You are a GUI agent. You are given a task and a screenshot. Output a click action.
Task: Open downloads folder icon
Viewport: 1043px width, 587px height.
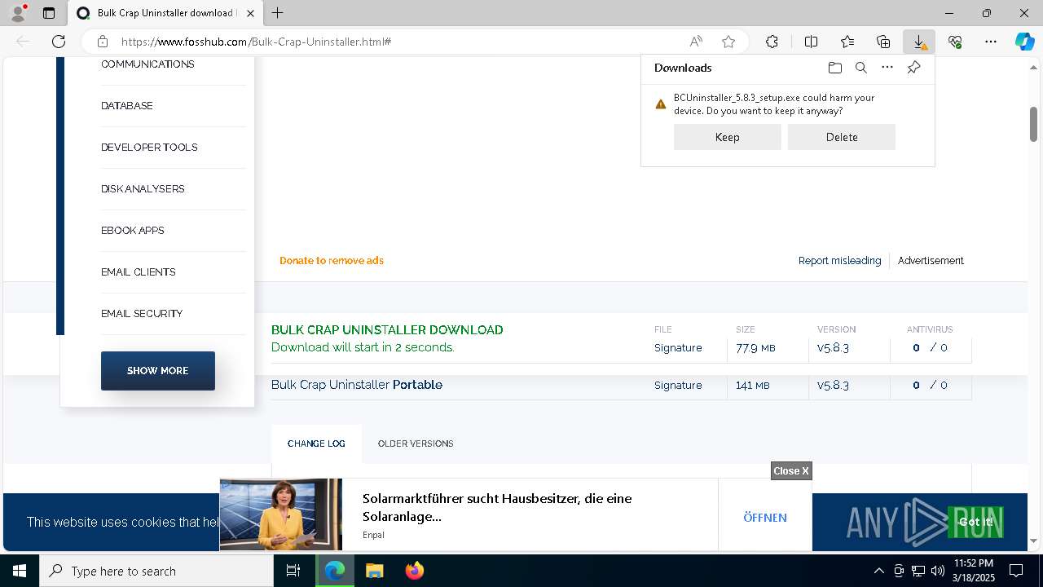[x=834, y=68]
